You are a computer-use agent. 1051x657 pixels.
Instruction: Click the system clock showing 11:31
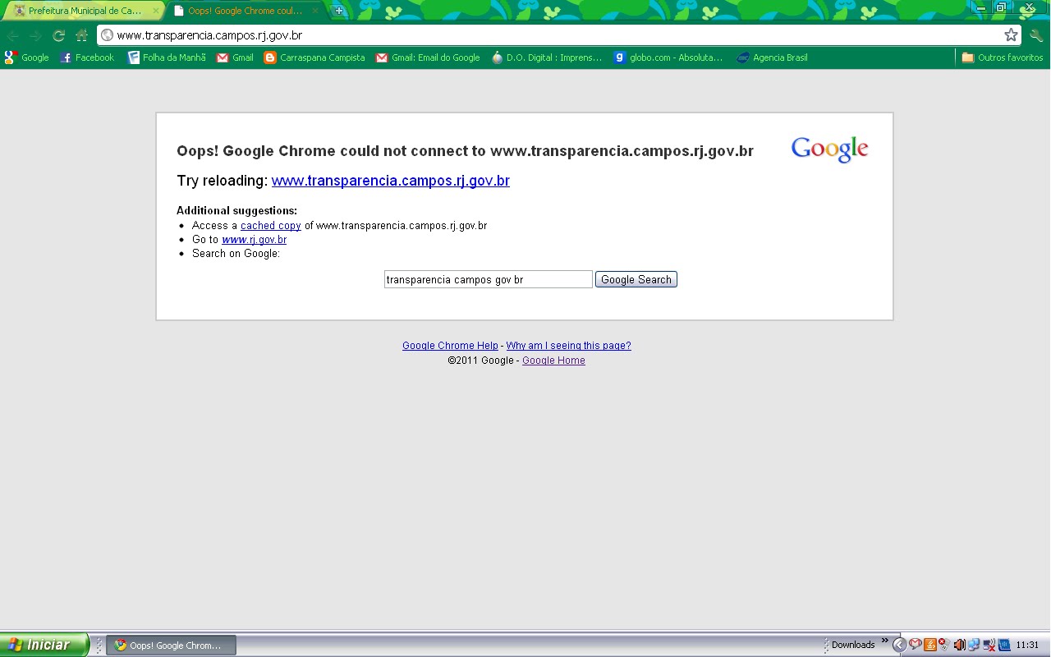pyautogui.click(x=1027, y=646)
